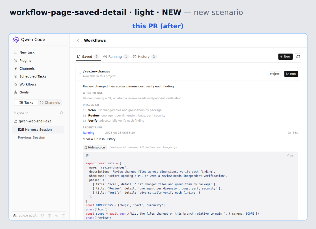The height and width of the screenshot is (229, 316).
Task: Open the activity pulse icon
Action: 57,216
